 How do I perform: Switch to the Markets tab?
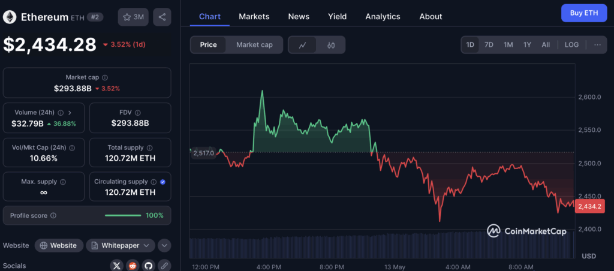click(x=254, y=16)
